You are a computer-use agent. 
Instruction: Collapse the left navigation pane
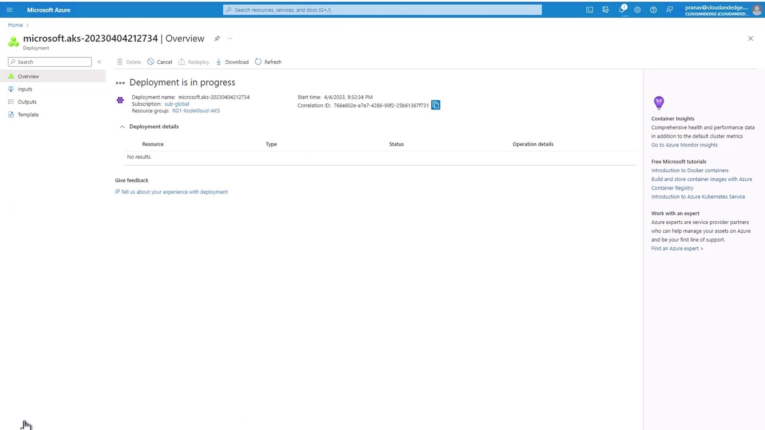pos(99,62)
